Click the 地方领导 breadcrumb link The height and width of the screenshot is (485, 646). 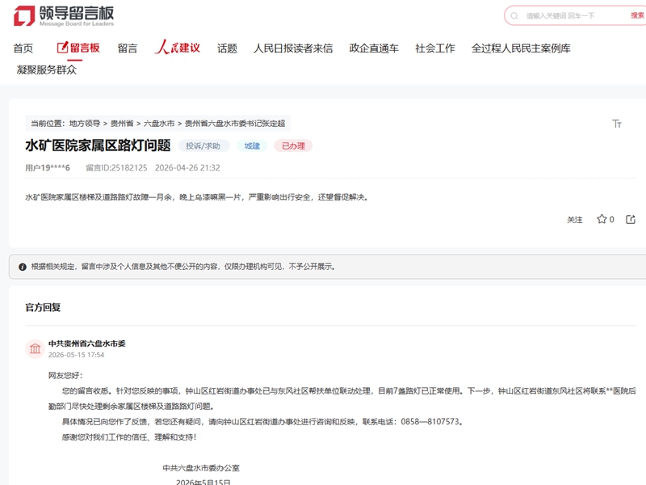point(85,124)
